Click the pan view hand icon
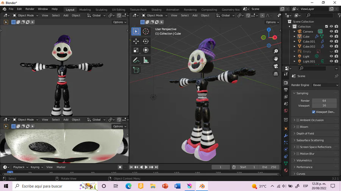Viewport: 341px width, 191px height. click(x=276, y=59)
